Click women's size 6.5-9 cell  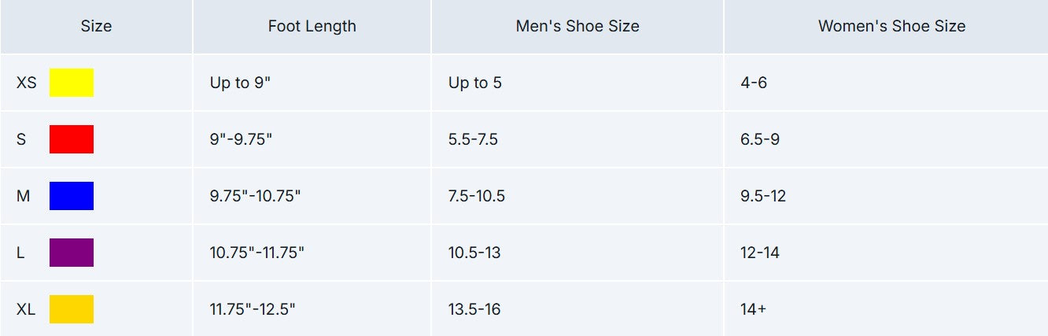point(759,139)
